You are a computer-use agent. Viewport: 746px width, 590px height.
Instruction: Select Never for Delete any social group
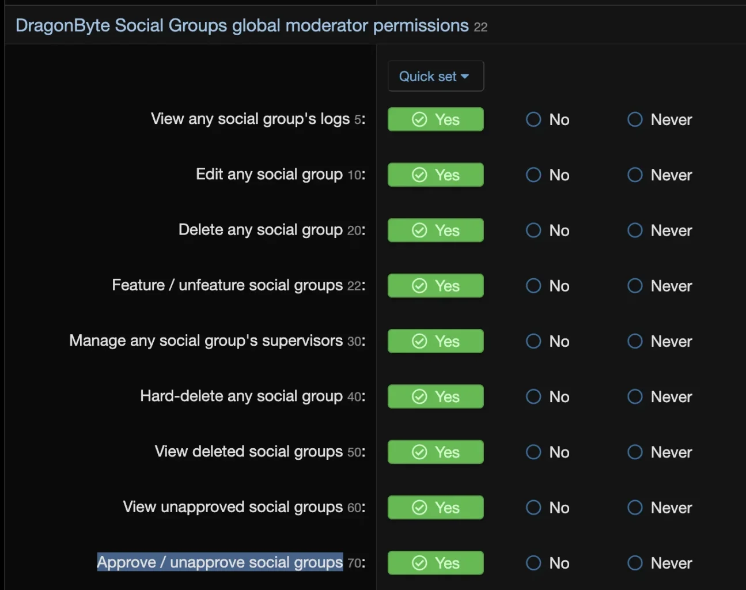coord(660,230)
